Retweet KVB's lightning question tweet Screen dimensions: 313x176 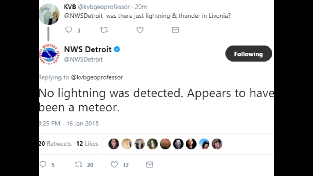(x=104, y=30)
